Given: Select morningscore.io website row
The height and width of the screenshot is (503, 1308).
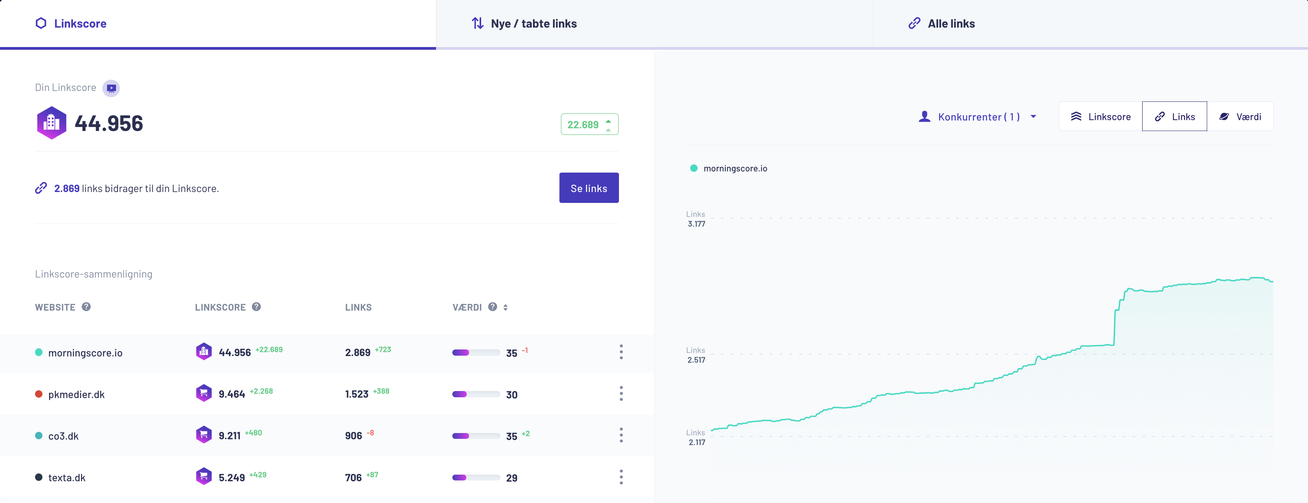Looking at the screenshot, I should click(x=327, y=353).
